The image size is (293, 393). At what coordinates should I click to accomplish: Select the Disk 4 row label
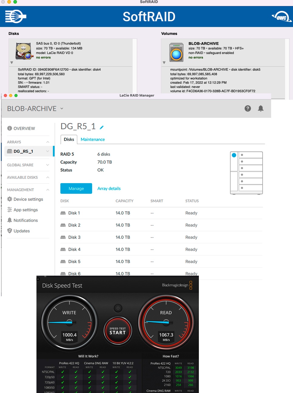74,250
